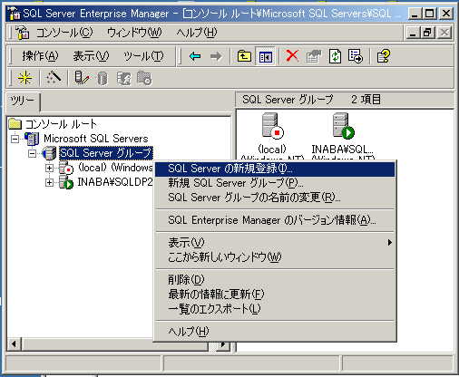Choose 削除(D) in context menu

tap(275, 280)
